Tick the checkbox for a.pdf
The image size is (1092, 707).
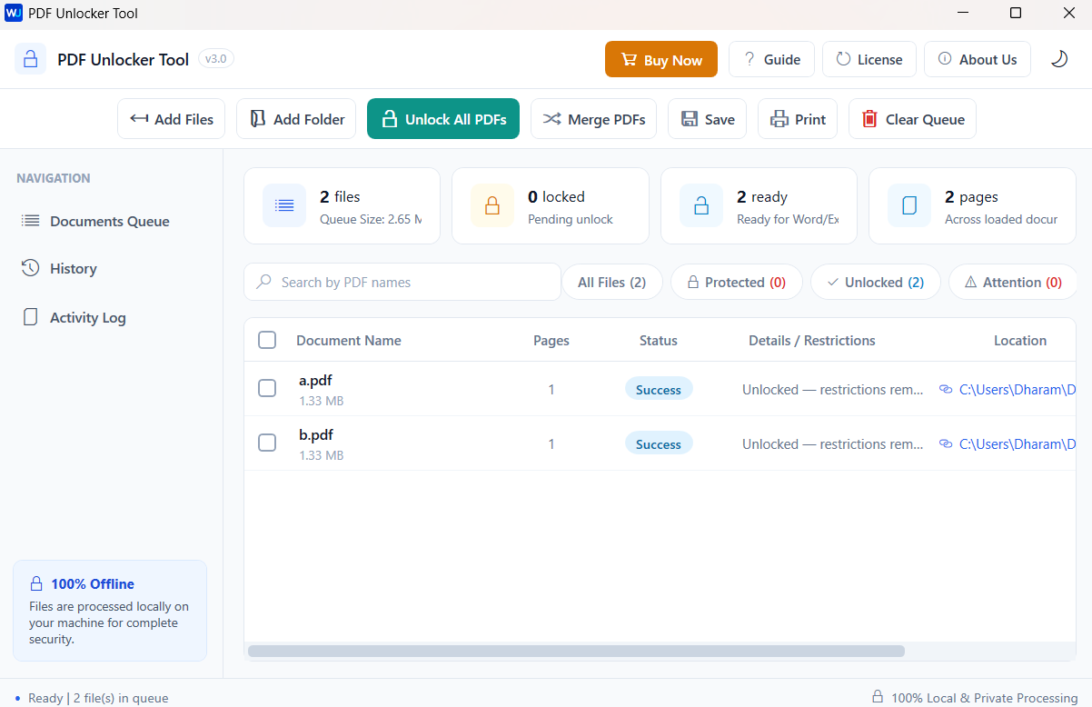267,388
